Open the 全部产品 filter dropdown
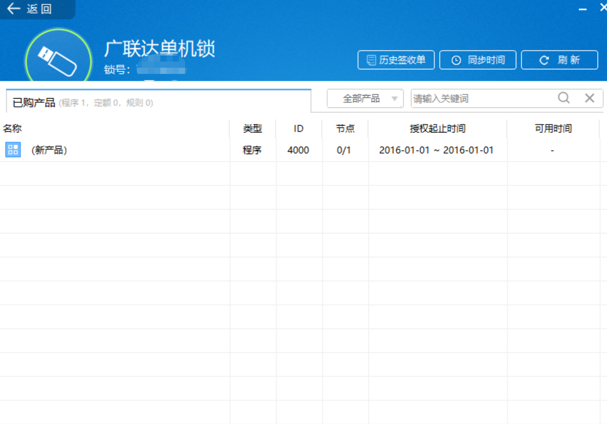The width and height of the screenshot is (607, 424). (x=365, y=99)
